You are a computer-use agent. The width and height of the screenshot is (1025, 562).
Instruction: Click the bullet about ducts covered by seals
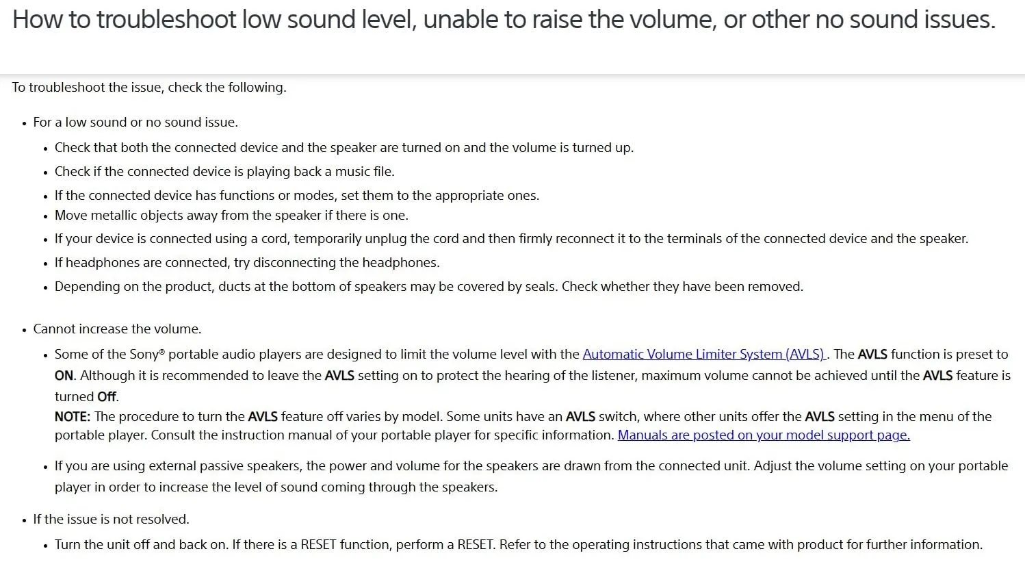[x=429, y=287]
